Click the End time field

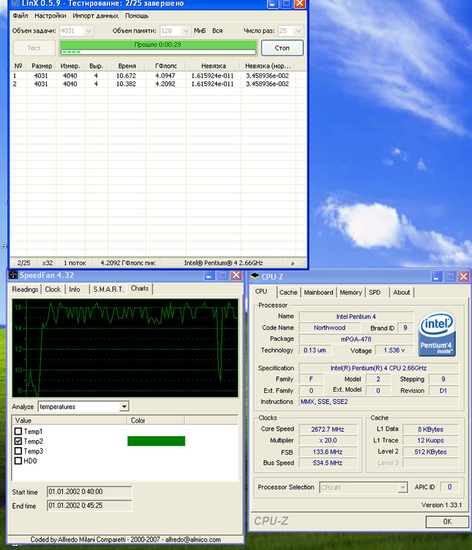tap(89, 506)
